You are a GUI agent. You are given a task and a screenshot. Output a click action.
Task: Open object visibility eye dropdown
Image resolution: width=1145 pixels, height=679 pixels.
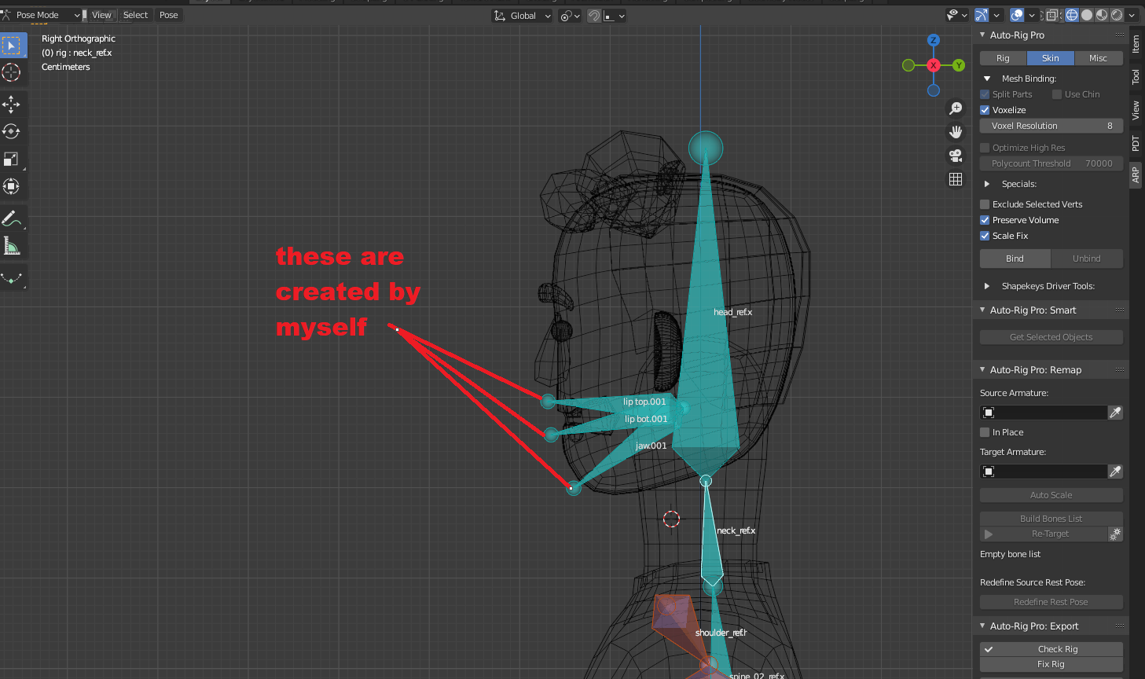pyautogui.click(x=957, y=15)
